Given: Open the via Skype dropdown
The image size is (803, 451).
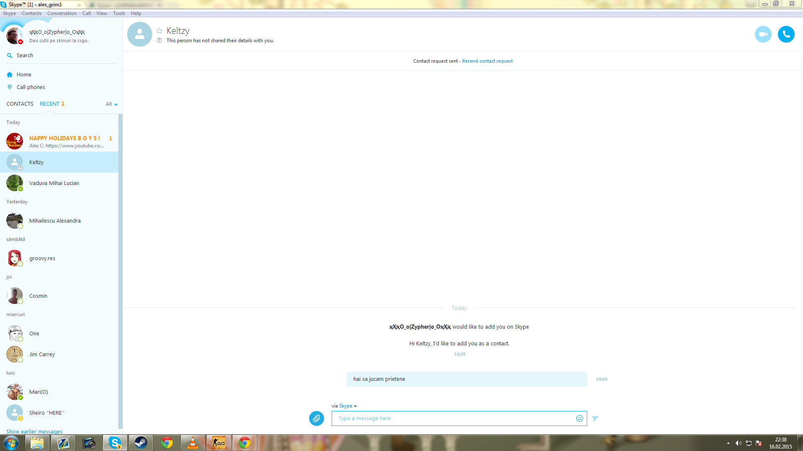Looking at the screenshot, I should (x=348, y=406).
